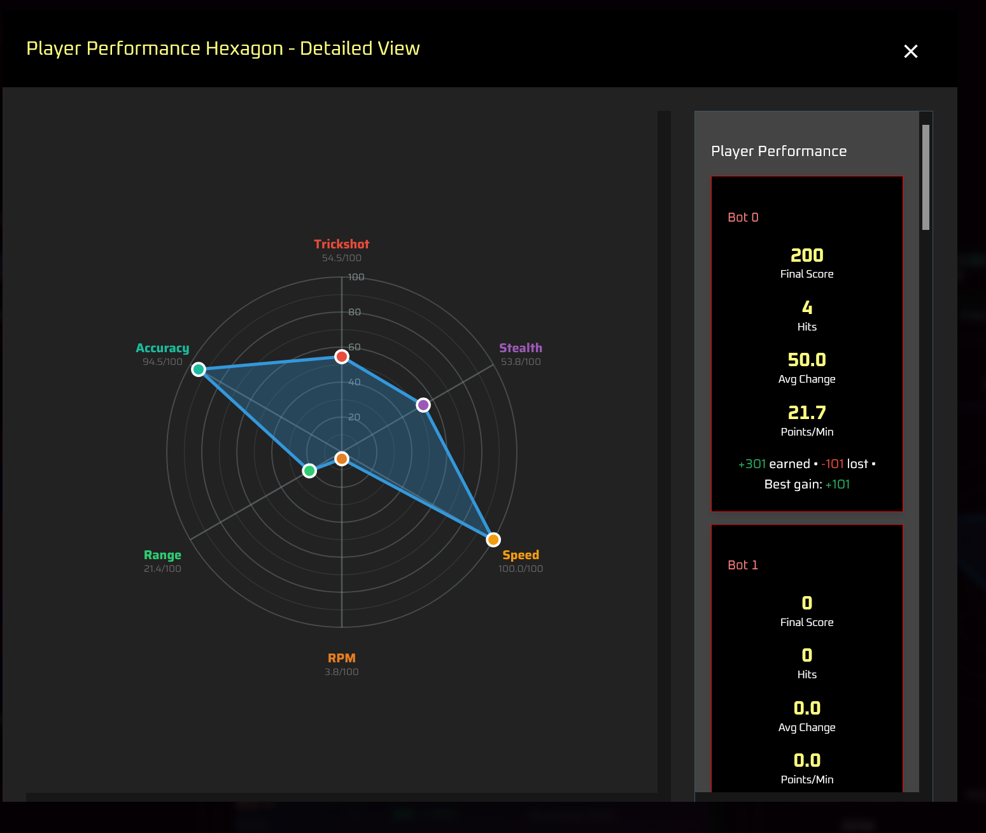Click the Best gain +101 value
Screen dimensions: 986x833
(x=837, y=484)
